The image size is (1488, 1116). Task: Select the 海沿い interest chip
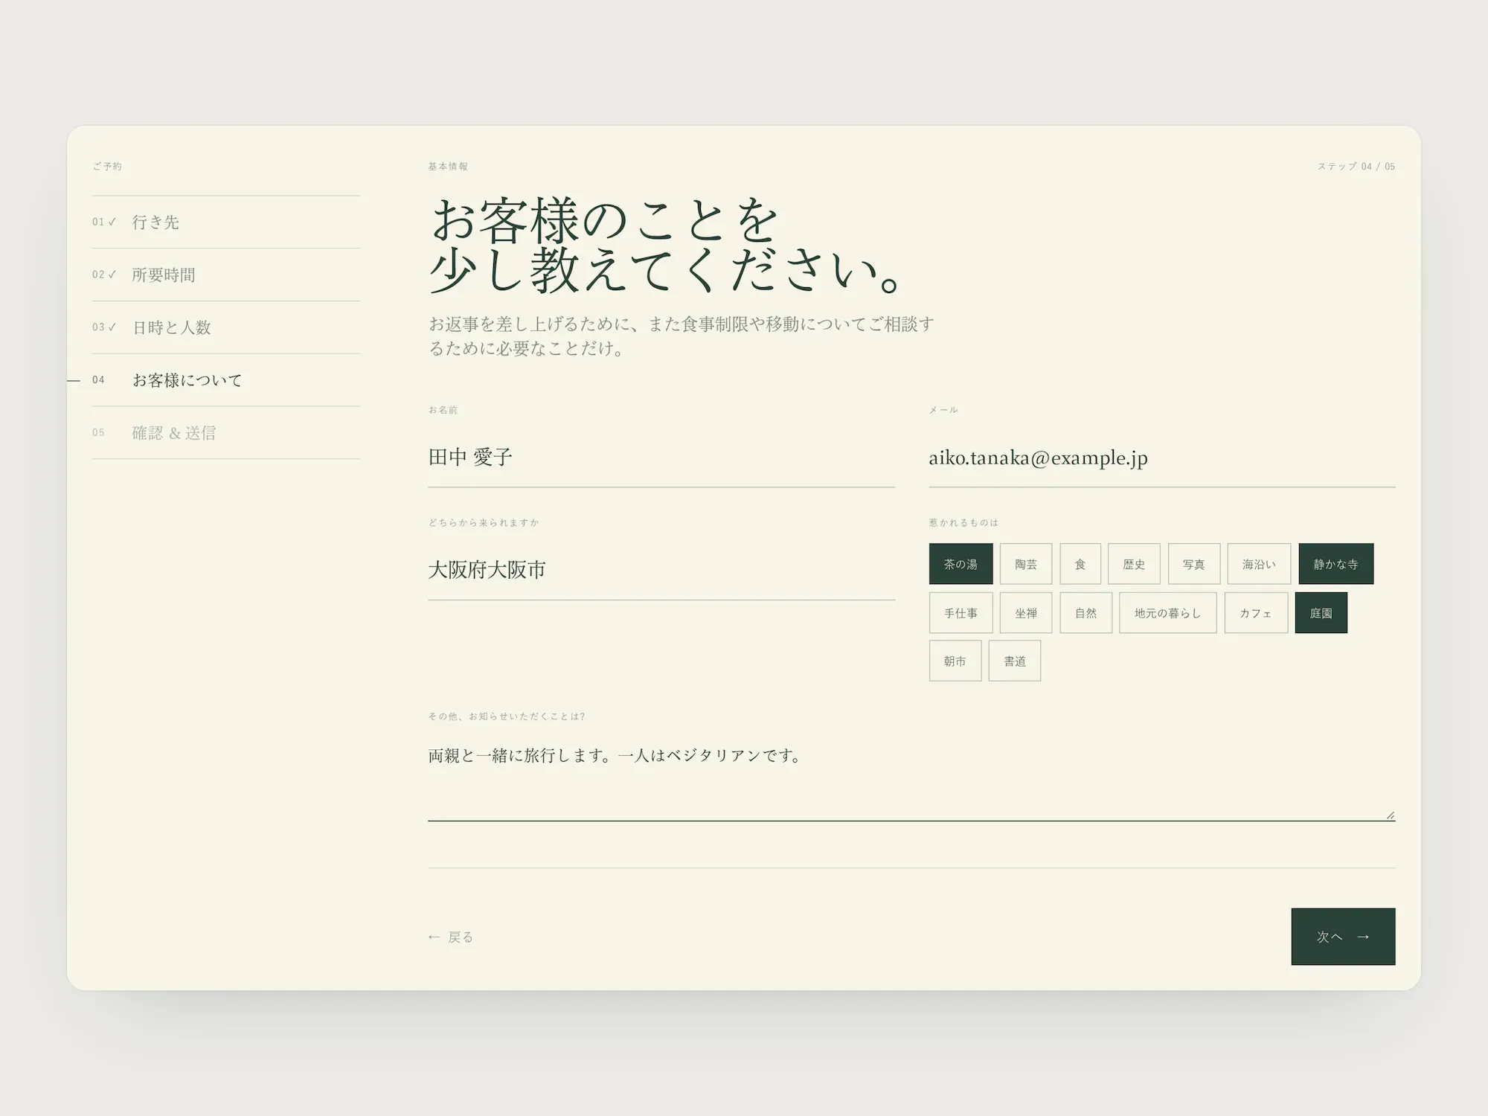pyautogui.click(x=1259, y=564)
